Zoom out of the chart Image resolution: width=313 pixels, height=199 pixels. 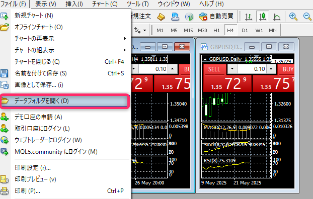pyautogui.click(x=307, y=17)
